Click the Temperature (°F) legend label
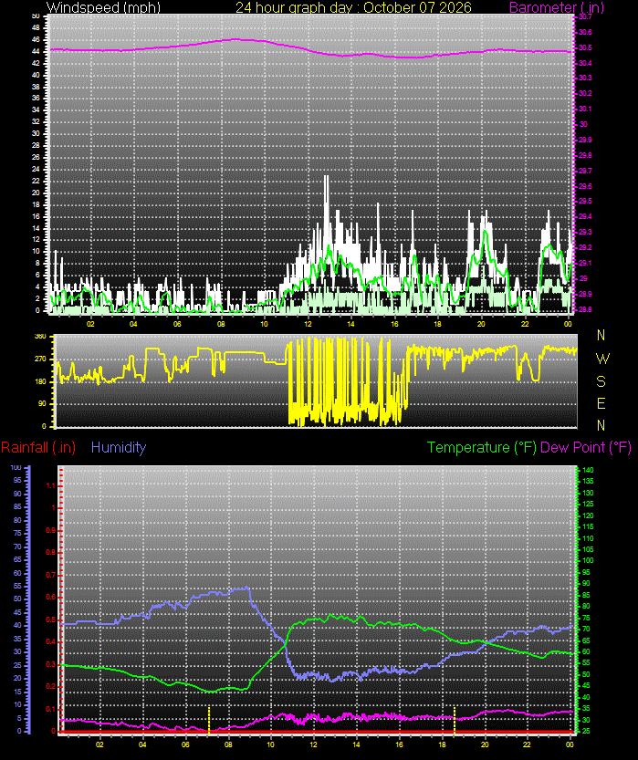 [481, 447]
